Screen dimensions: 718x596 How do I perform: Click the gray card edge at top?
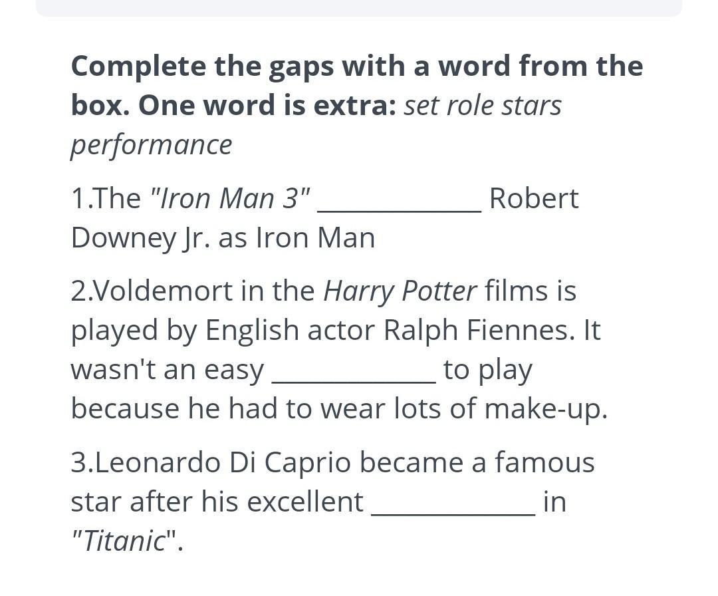tap(359, 8)
